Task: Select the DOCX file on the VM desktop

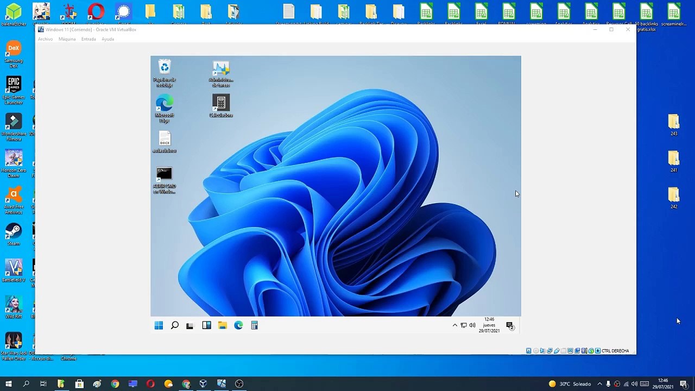Action: pos(165,142)
